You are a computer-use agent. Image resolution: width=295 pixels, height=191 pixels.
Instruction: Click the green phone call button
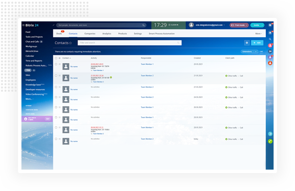click(x=270, y=141)
